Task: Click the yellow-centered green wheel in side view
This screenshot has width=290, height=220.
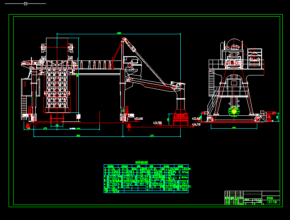Action: click(234, 112)
